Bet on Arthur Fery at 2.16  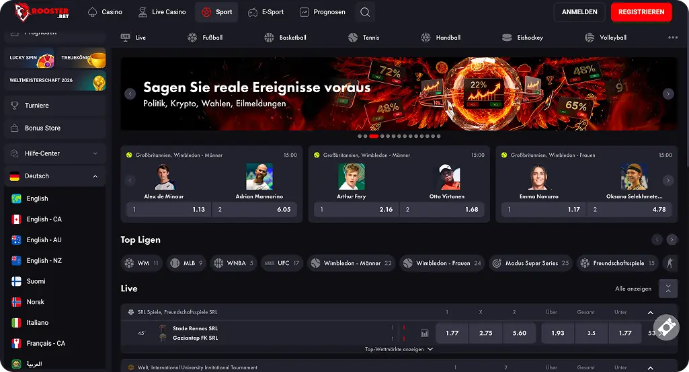(356, 210)
